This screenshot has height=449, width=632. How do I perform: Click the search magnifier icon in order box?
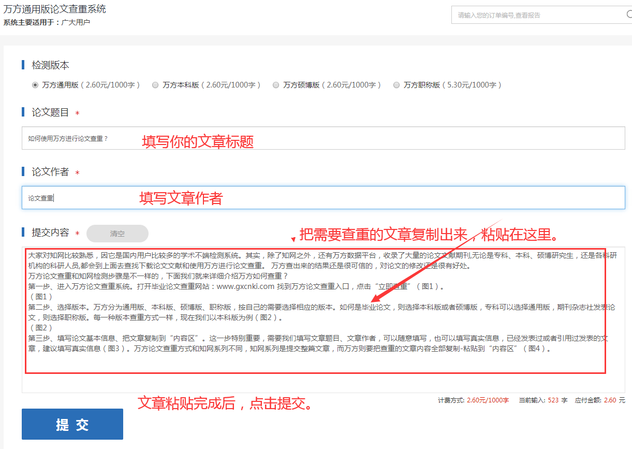pyautogui.click(x=628, y=15)
